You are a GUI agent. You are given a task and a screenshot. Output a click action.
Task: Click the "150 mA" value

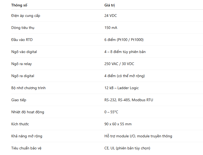111,28
